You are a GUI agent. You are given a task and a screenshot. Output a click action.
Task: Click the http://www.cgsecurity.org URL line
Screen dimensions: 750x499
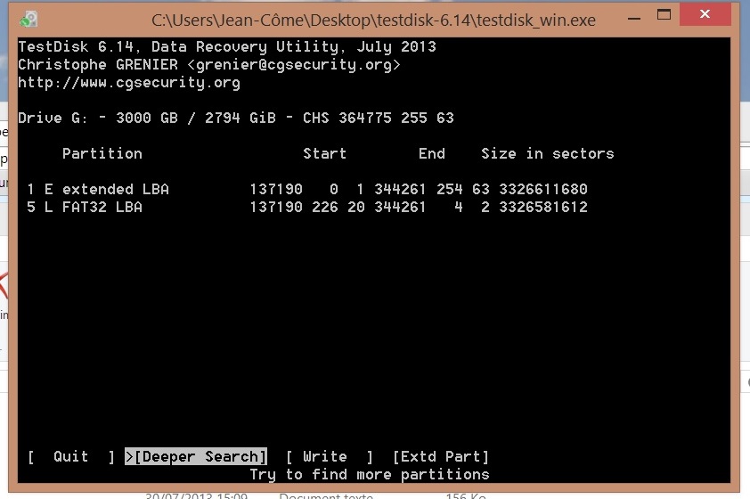[129, 83]
